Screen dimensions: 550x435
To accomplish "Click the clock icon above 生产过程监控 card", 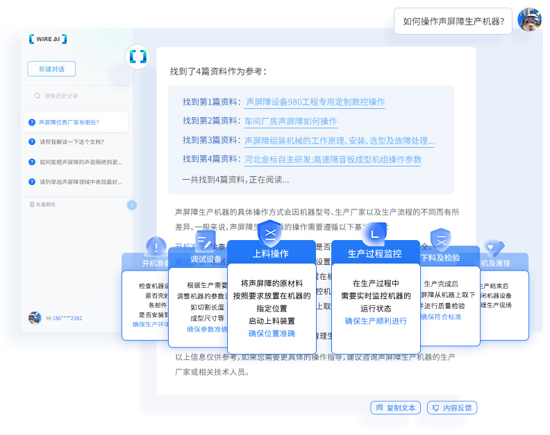I will [374, 234].
